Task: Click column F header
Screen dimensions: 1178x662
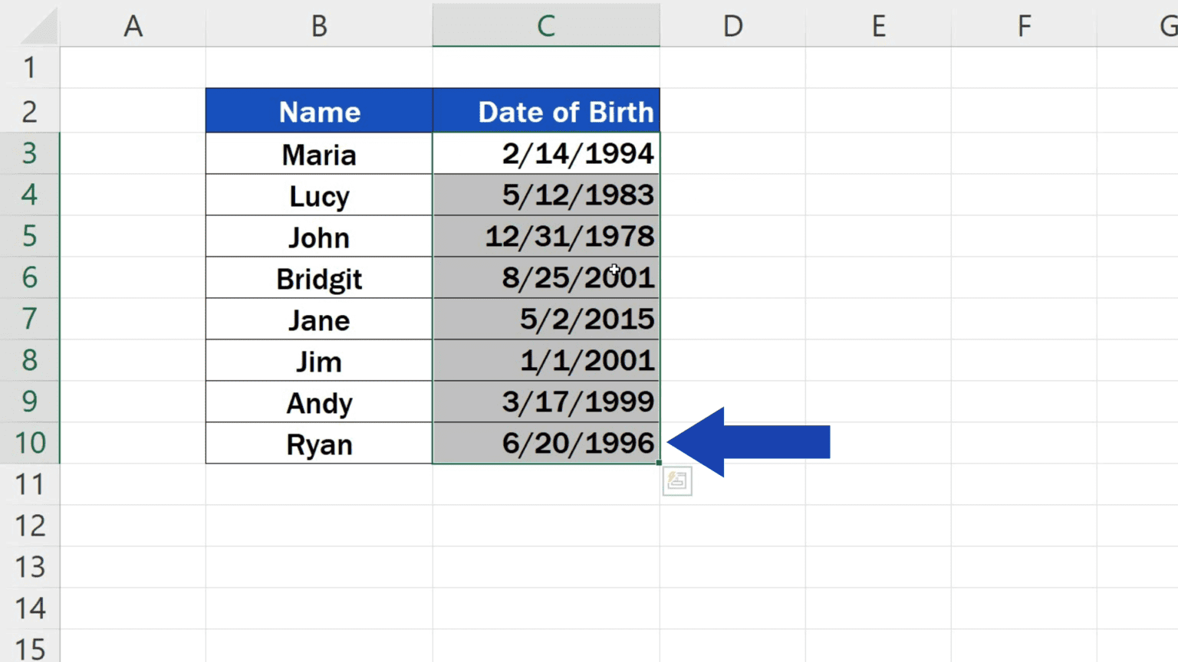Action: pos(1023,25)
